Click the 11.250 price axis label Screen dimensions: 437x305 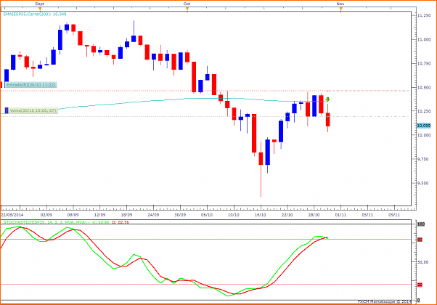click(x=424, y=16)
